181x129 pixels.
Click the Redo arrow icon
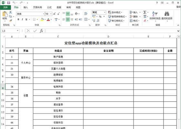[x=21, y=3]
